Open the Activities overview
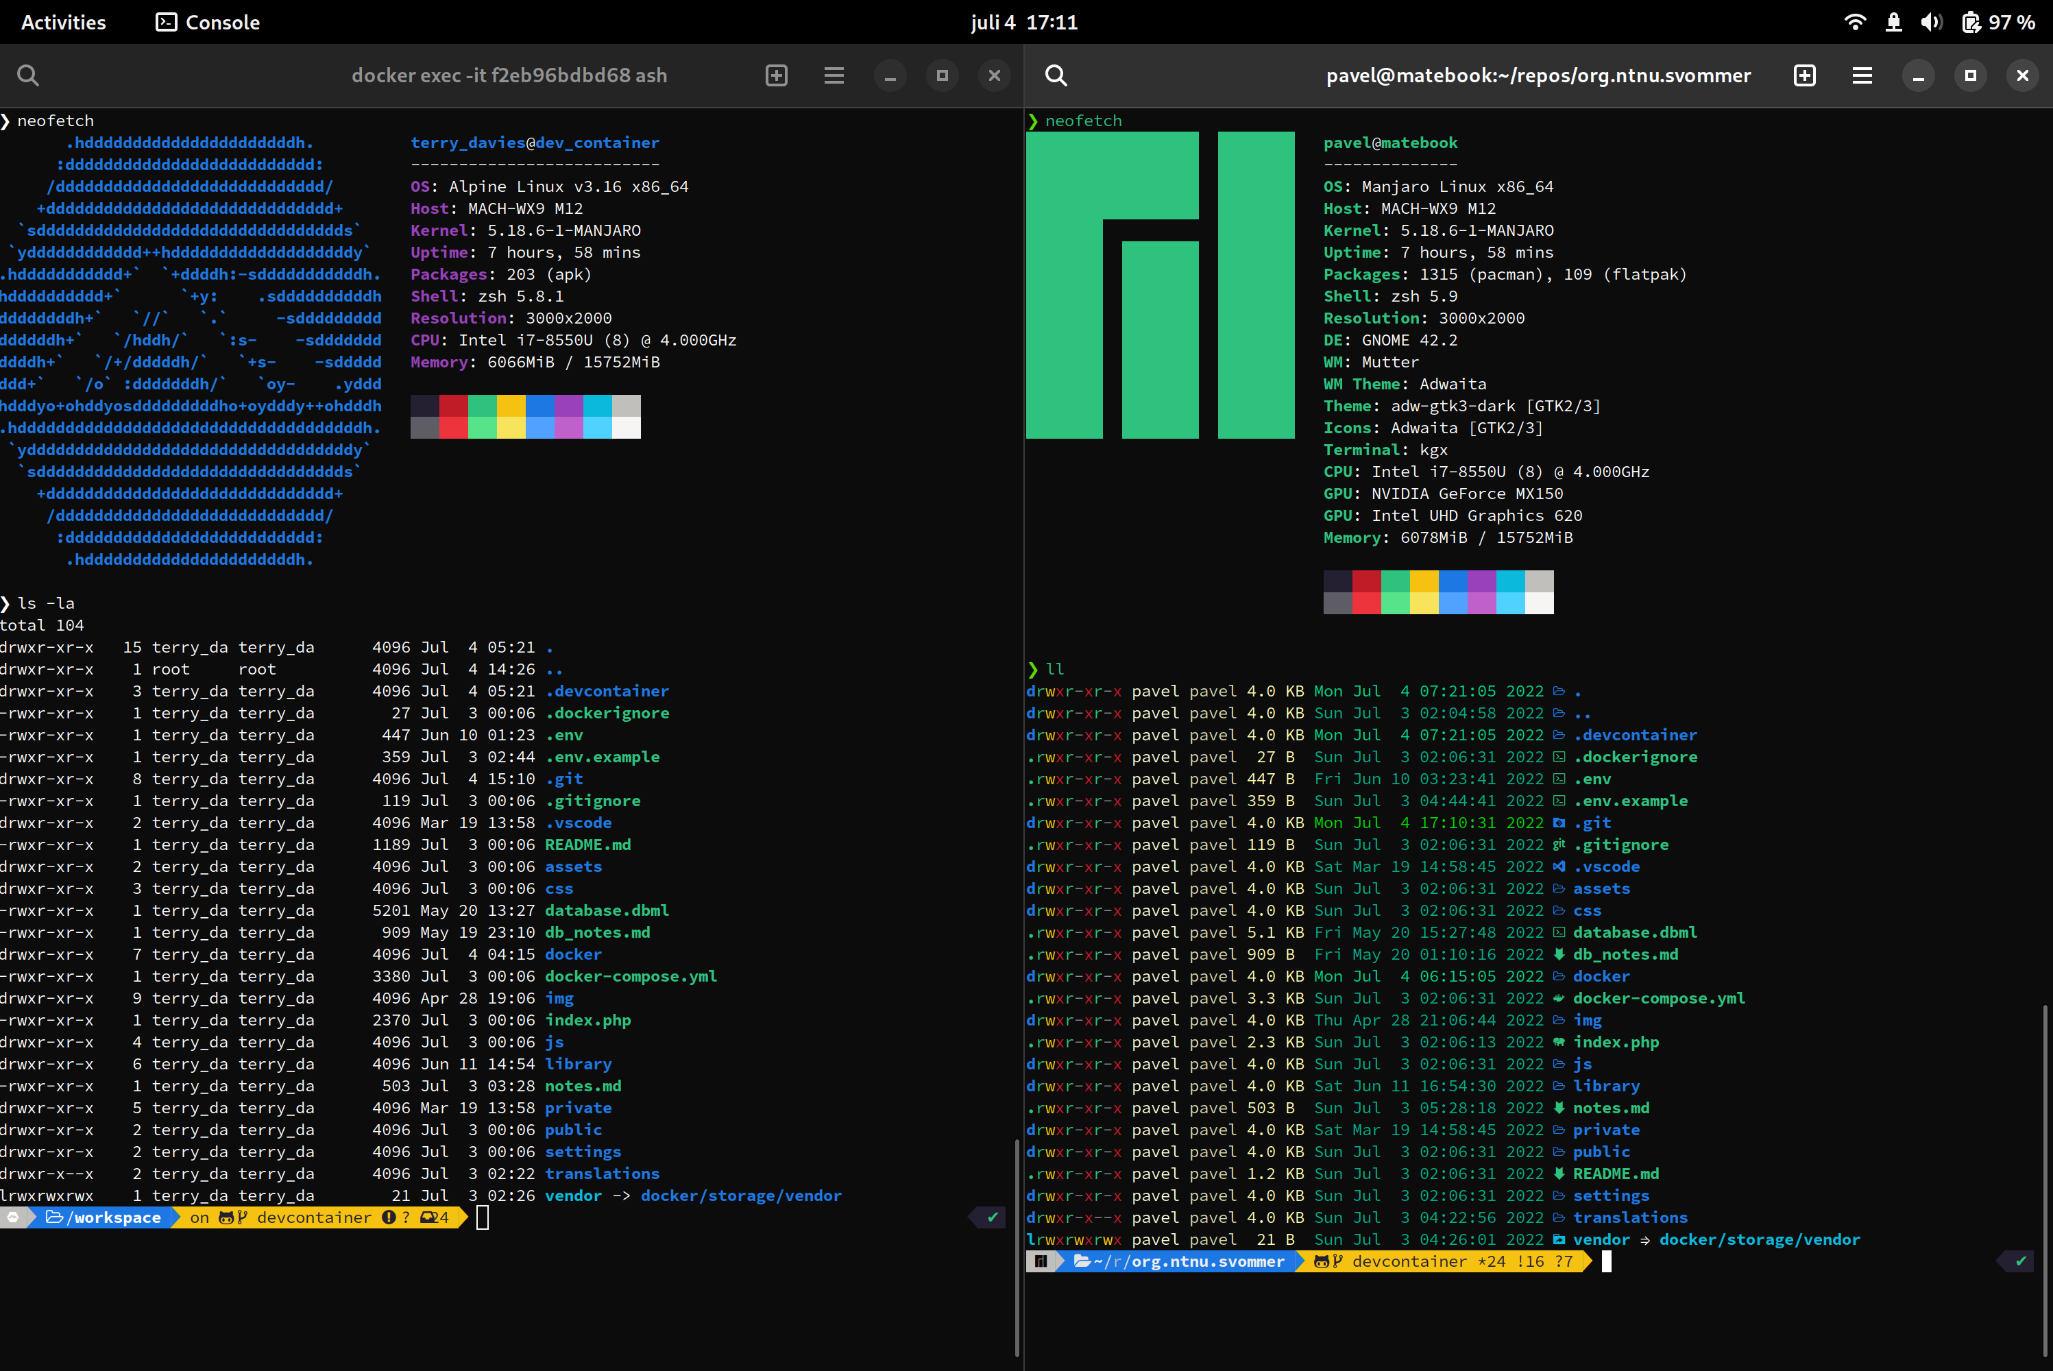 pyautogui.click(x=63, y=22)
